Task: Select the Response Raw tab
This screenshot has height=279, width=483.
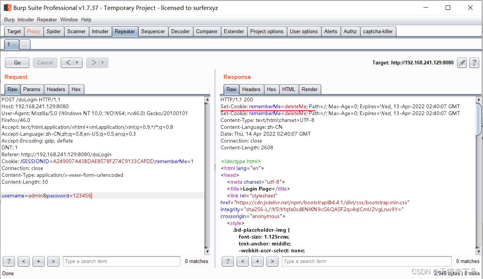Action: [232, 89]
